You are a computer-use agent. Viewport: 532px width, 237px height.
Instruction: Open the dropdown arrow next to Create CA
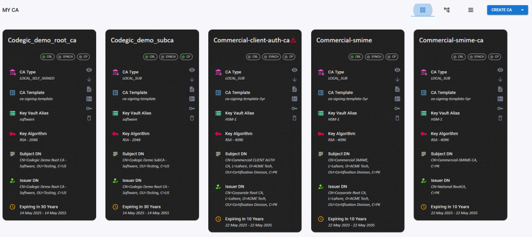522,10
